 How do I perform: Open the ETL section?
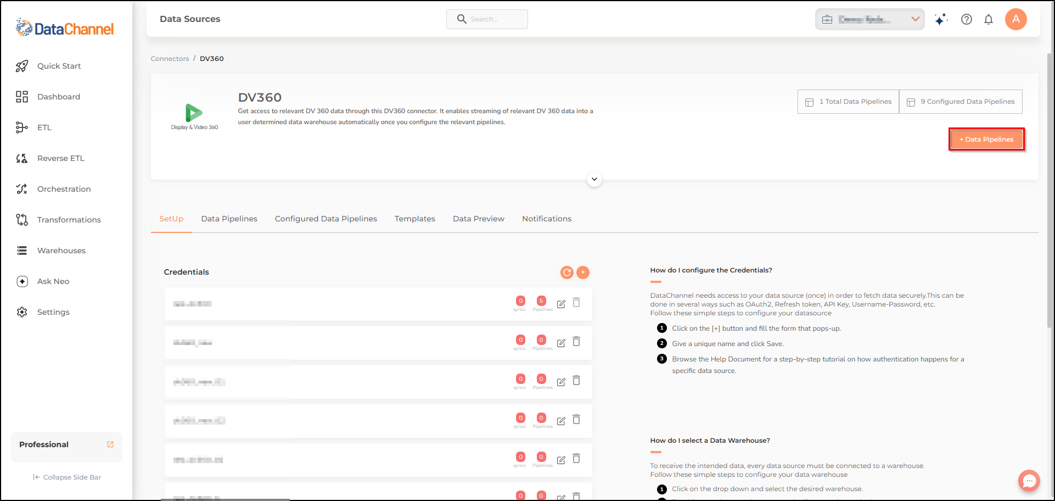point(34,127)
